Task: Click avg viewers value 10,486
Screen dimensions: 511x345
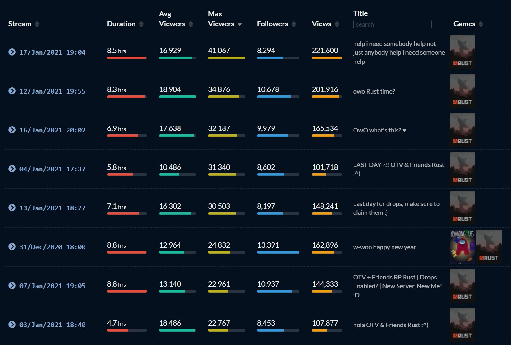Action: pyautogui.click(x=170, y=167)
